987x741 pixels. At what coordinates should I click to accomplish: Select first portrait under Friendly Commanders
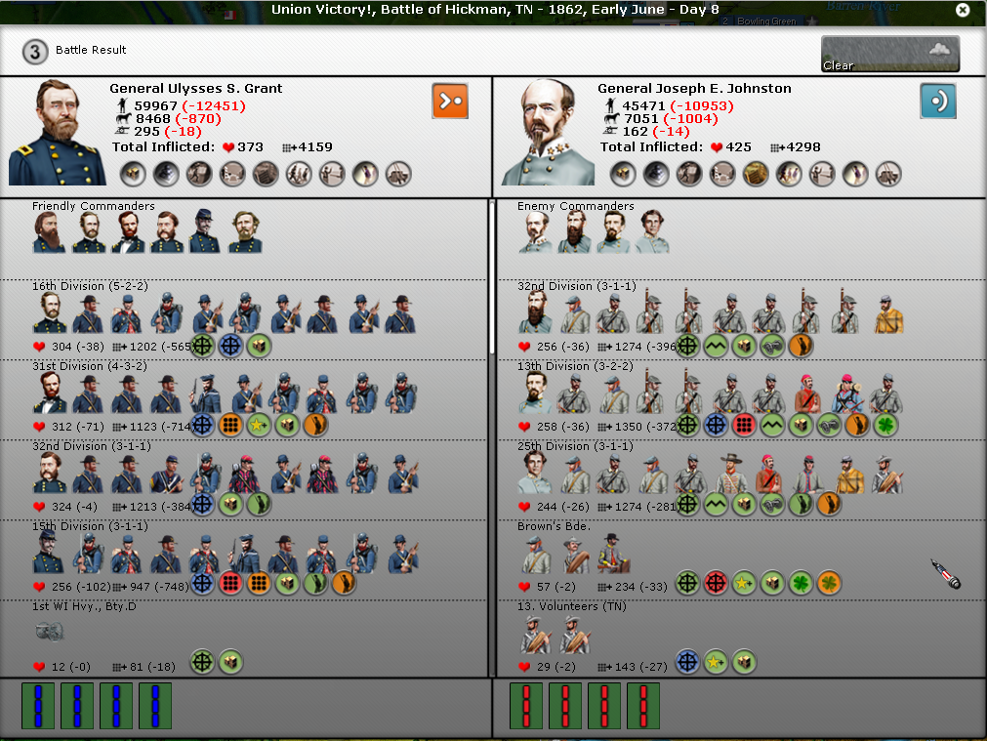tap(47, 232)
